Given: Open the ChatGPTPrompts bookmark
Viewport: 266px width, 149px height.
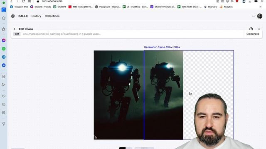Looking at the screenshot, I should (163, 7).
